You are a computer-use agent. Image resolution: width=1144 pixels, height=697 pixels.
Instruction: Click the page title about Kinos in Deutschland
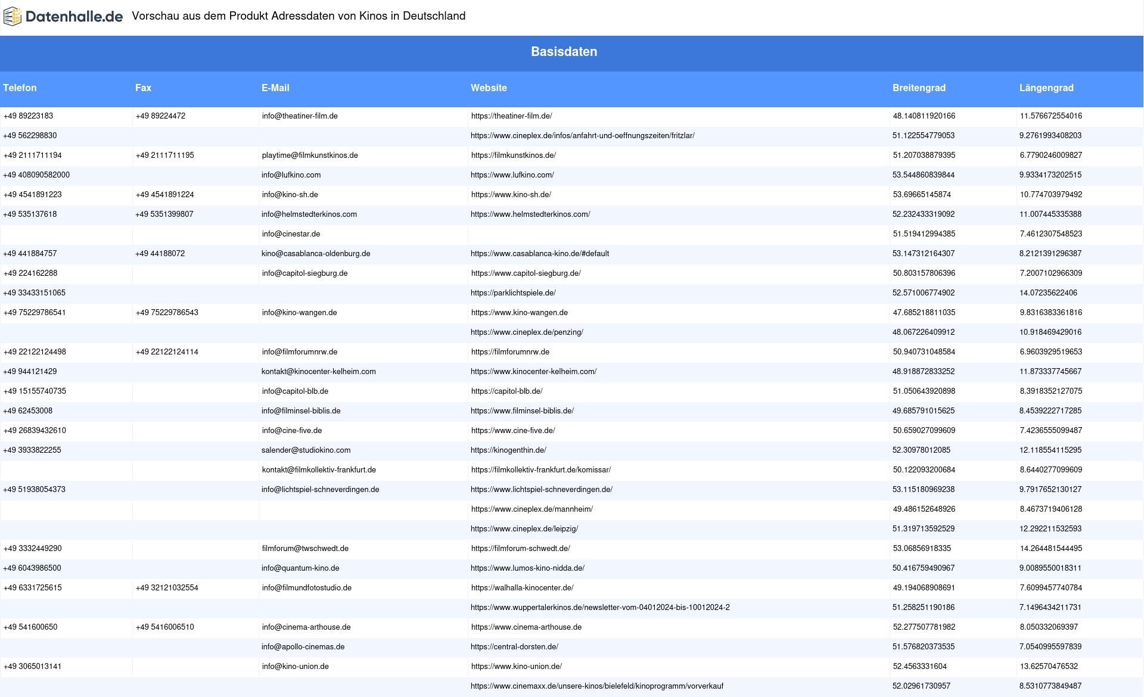pos(299,16)
